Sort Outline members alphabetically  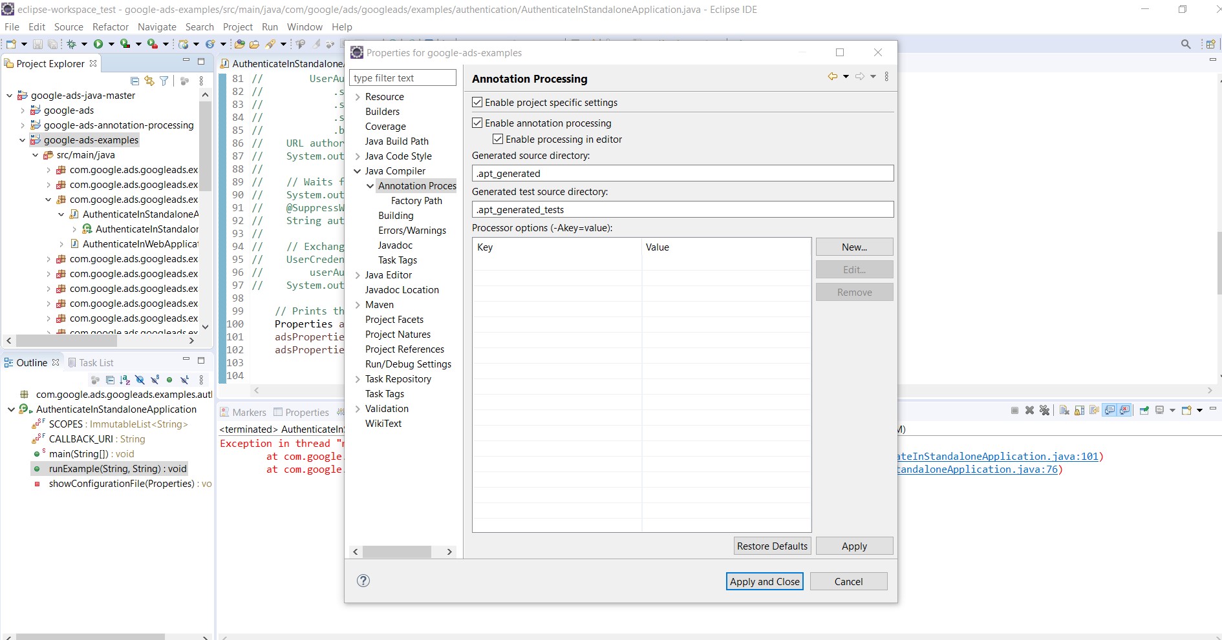[x=125, y=380]
